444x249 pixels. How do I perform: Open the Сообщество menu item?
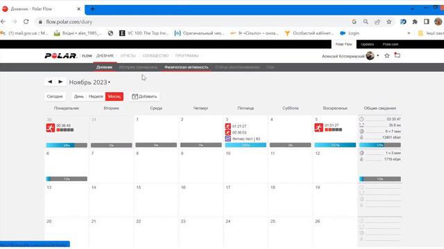pos(155,55)
